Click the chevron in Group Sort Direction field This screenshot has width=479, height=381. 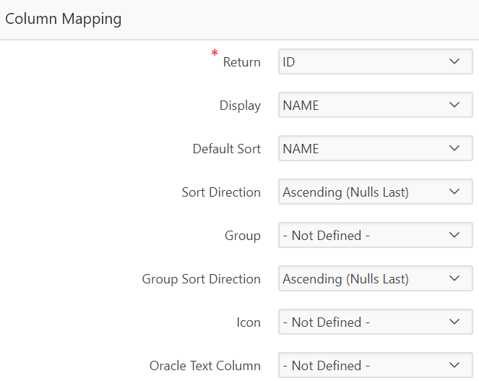coord(454,279)
